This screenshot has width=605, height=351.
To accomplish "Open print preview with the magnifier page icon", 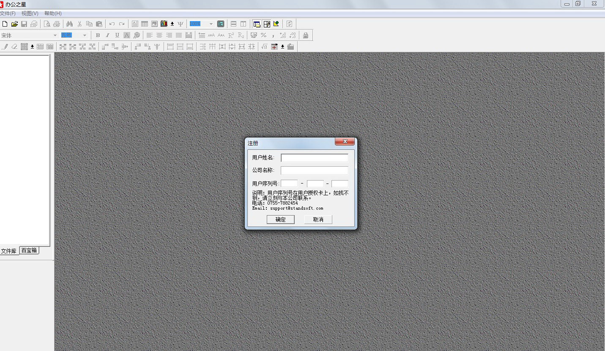I will (47, 24).
